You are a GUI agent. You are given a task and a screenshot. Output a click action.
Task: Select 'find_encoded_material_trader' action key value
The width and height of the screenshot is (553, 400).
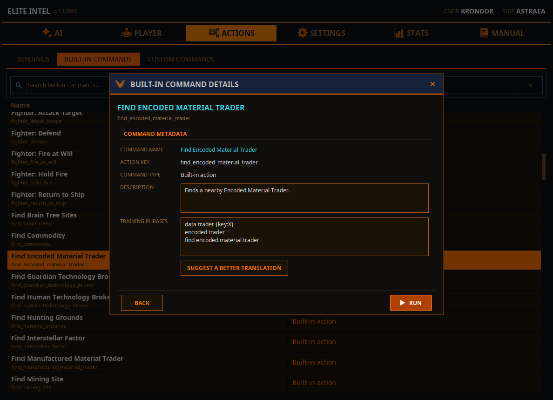click(x=219, y=162)
